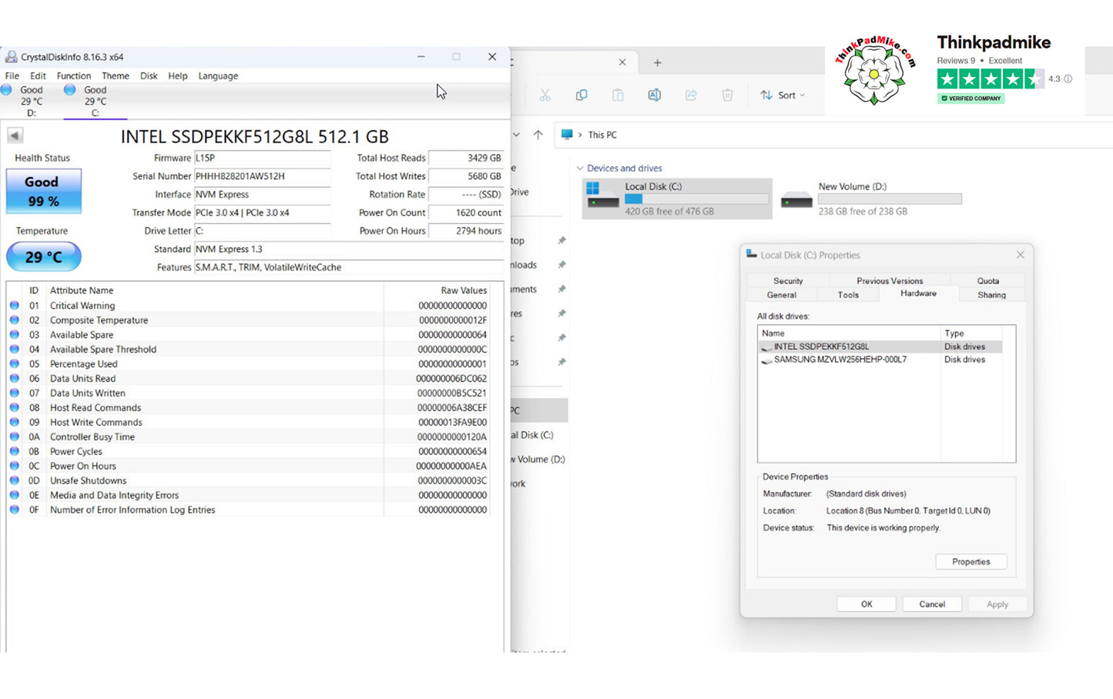Click the Up arrow in Explorer navigation
The height and width of the screenshot is (699, 1113).
pos(538,135)
